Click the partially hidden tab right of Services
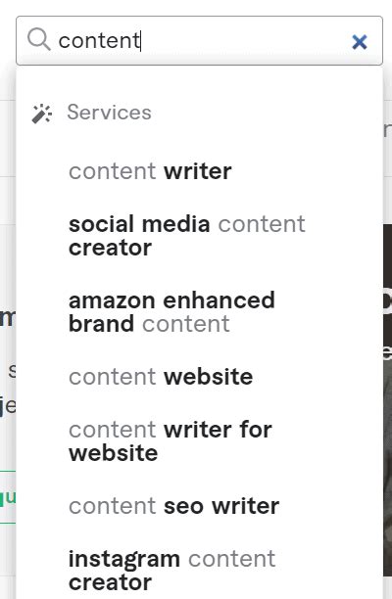 pos(387,130)
